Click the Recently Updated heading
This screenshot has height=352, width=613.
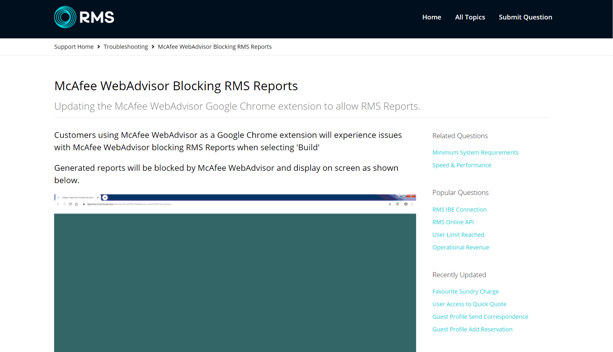click(459, 275)
